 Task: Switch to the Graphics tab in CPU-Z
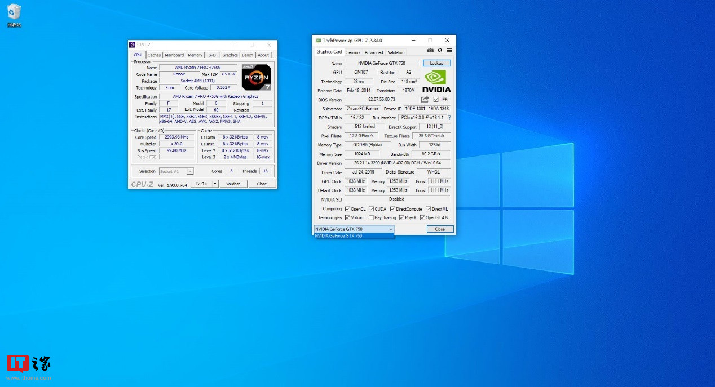tap(230, 55)
